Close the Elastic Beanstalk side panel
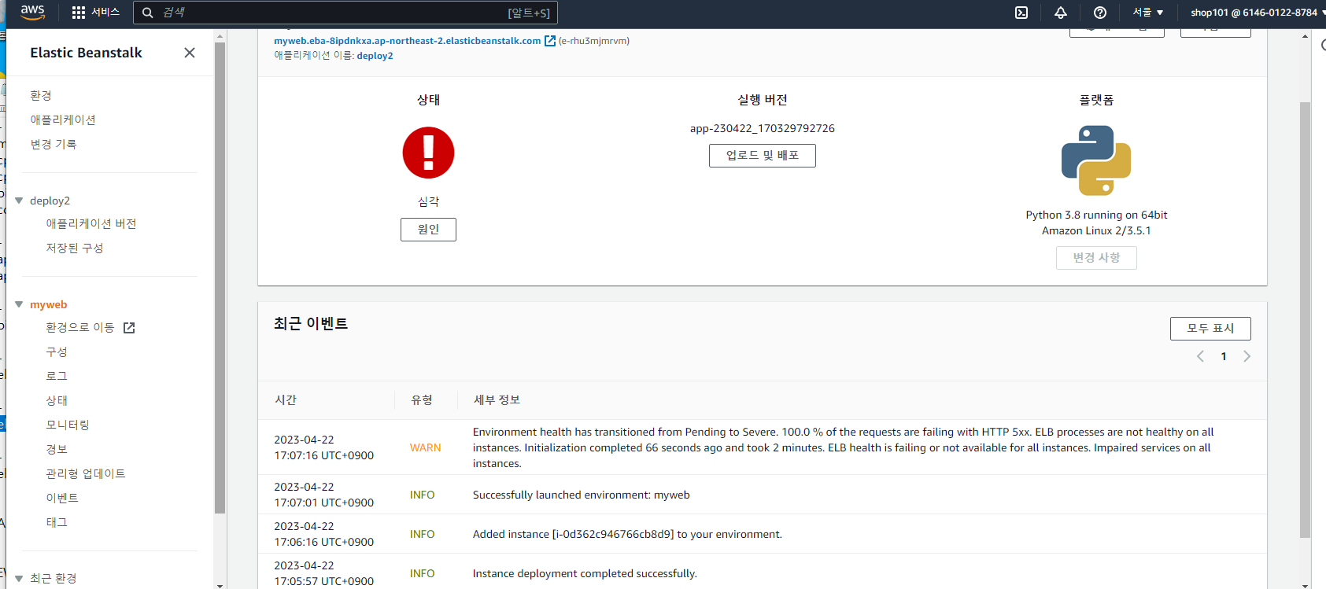 click(x=190, y=53)
